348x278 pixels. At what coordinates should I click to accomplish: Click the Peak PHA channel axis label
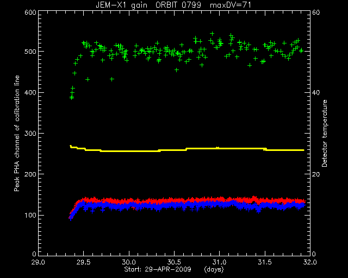17,133
